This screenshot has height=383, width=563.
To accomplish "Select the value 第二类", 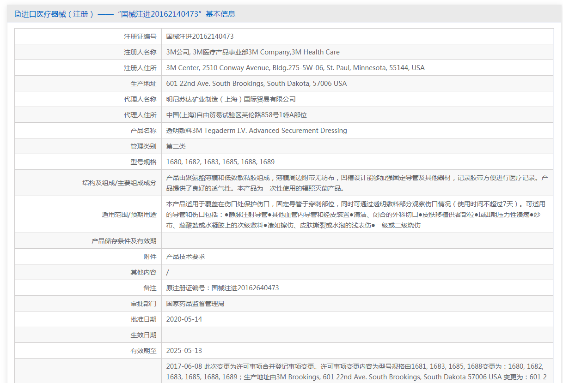I will 176,146.
